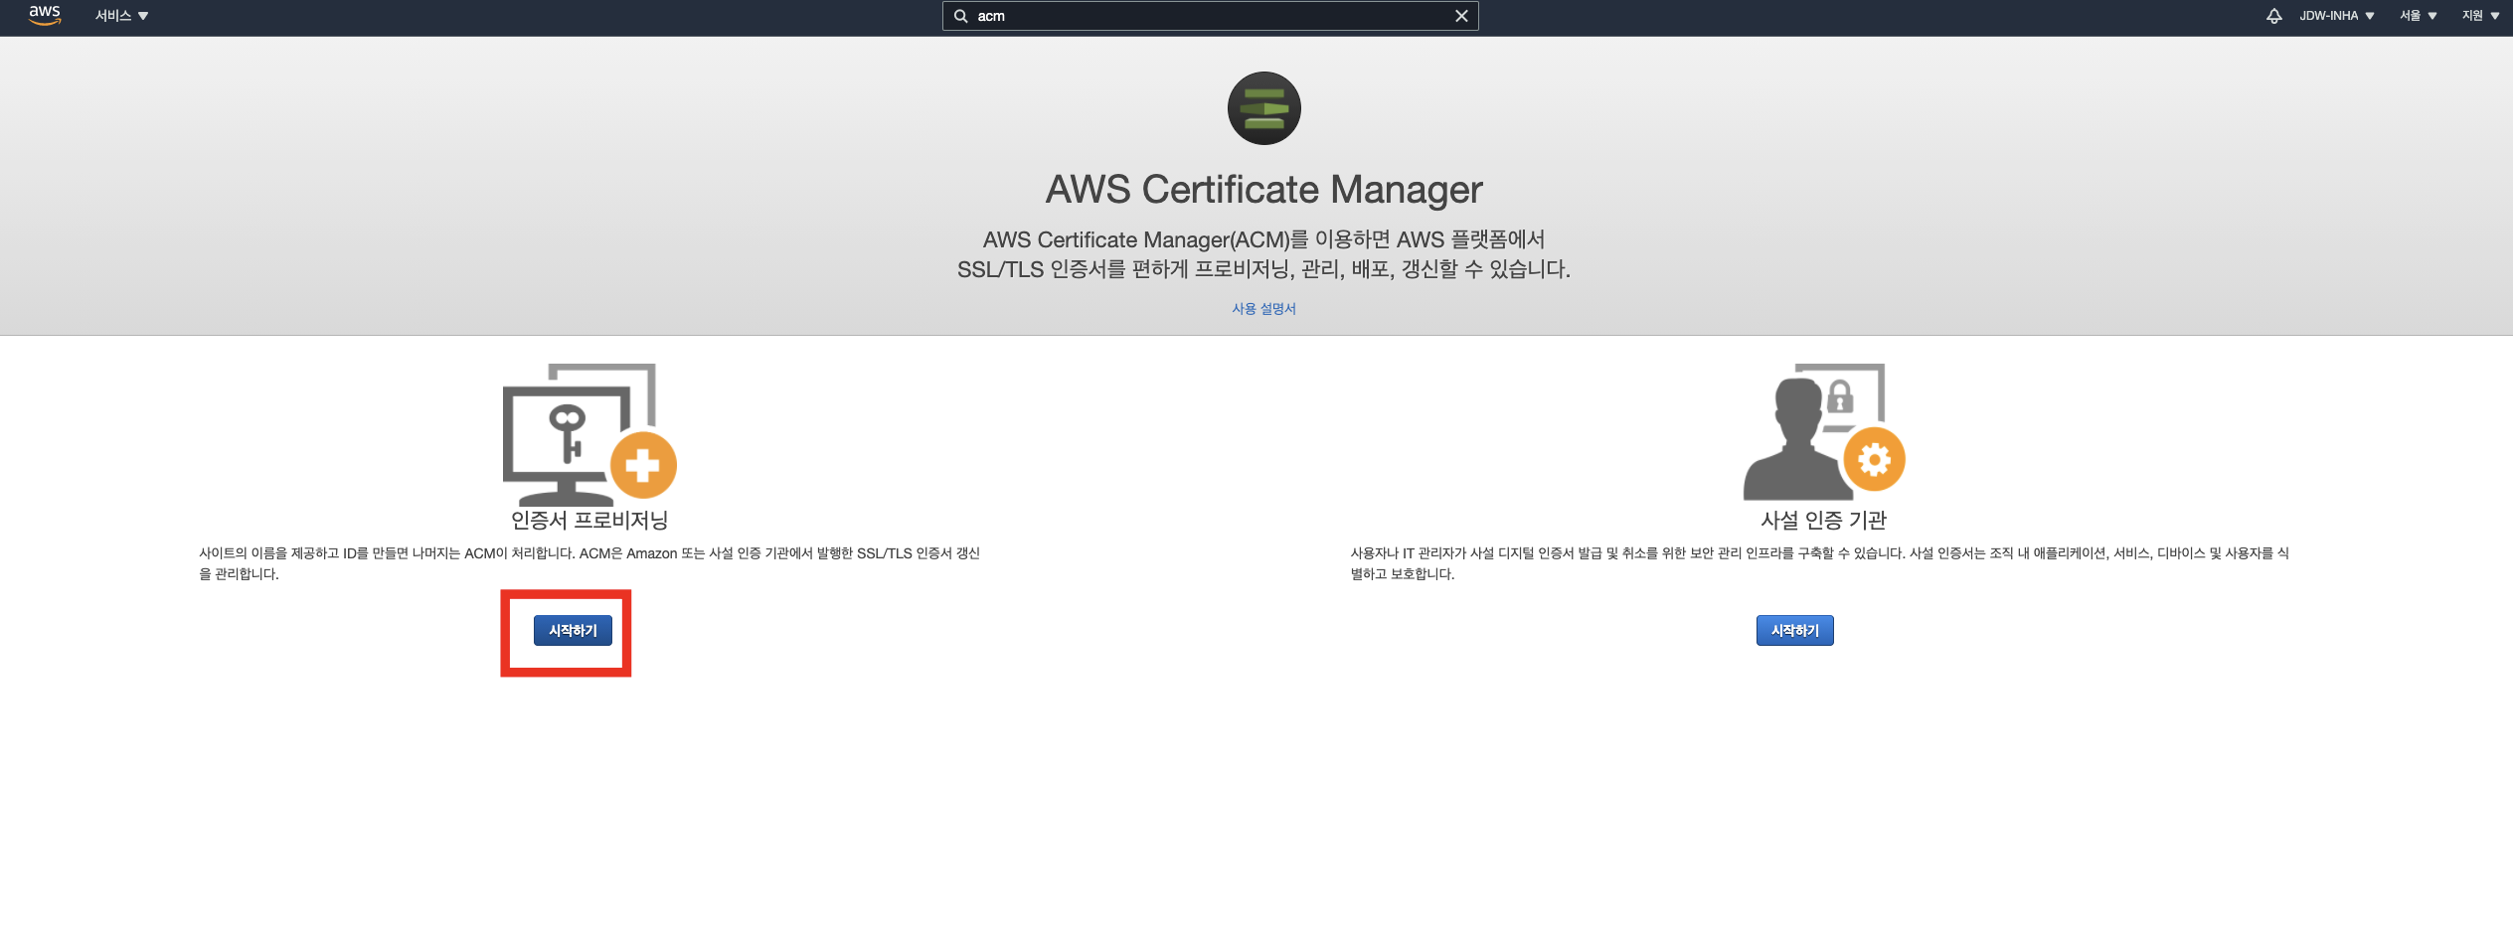Click the search magnifier icon

(x=960, y=16)
